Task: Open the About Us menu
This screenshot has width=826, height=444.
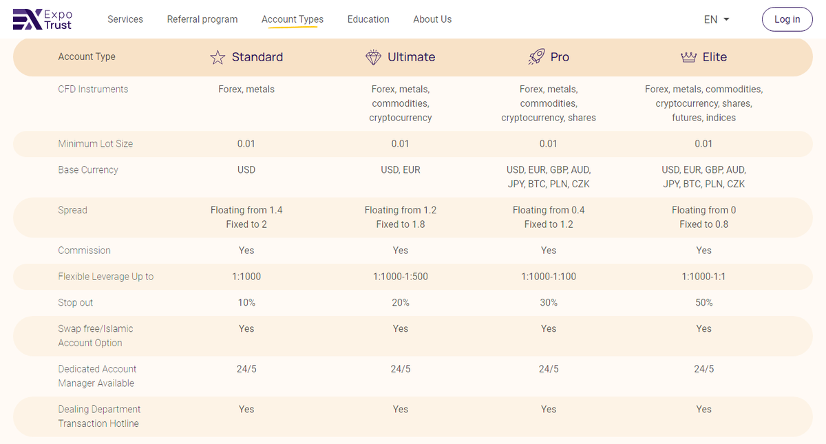Action: (x=432, y=19)
